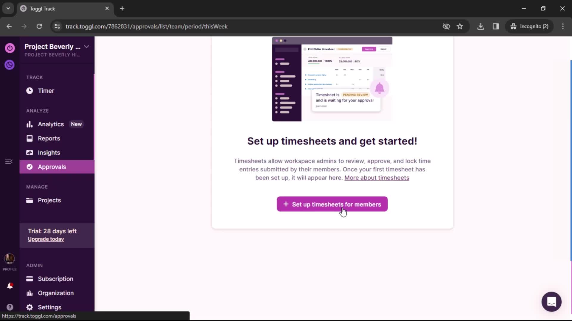Click the Timer icon in sidebar

[x=30, y=91]
